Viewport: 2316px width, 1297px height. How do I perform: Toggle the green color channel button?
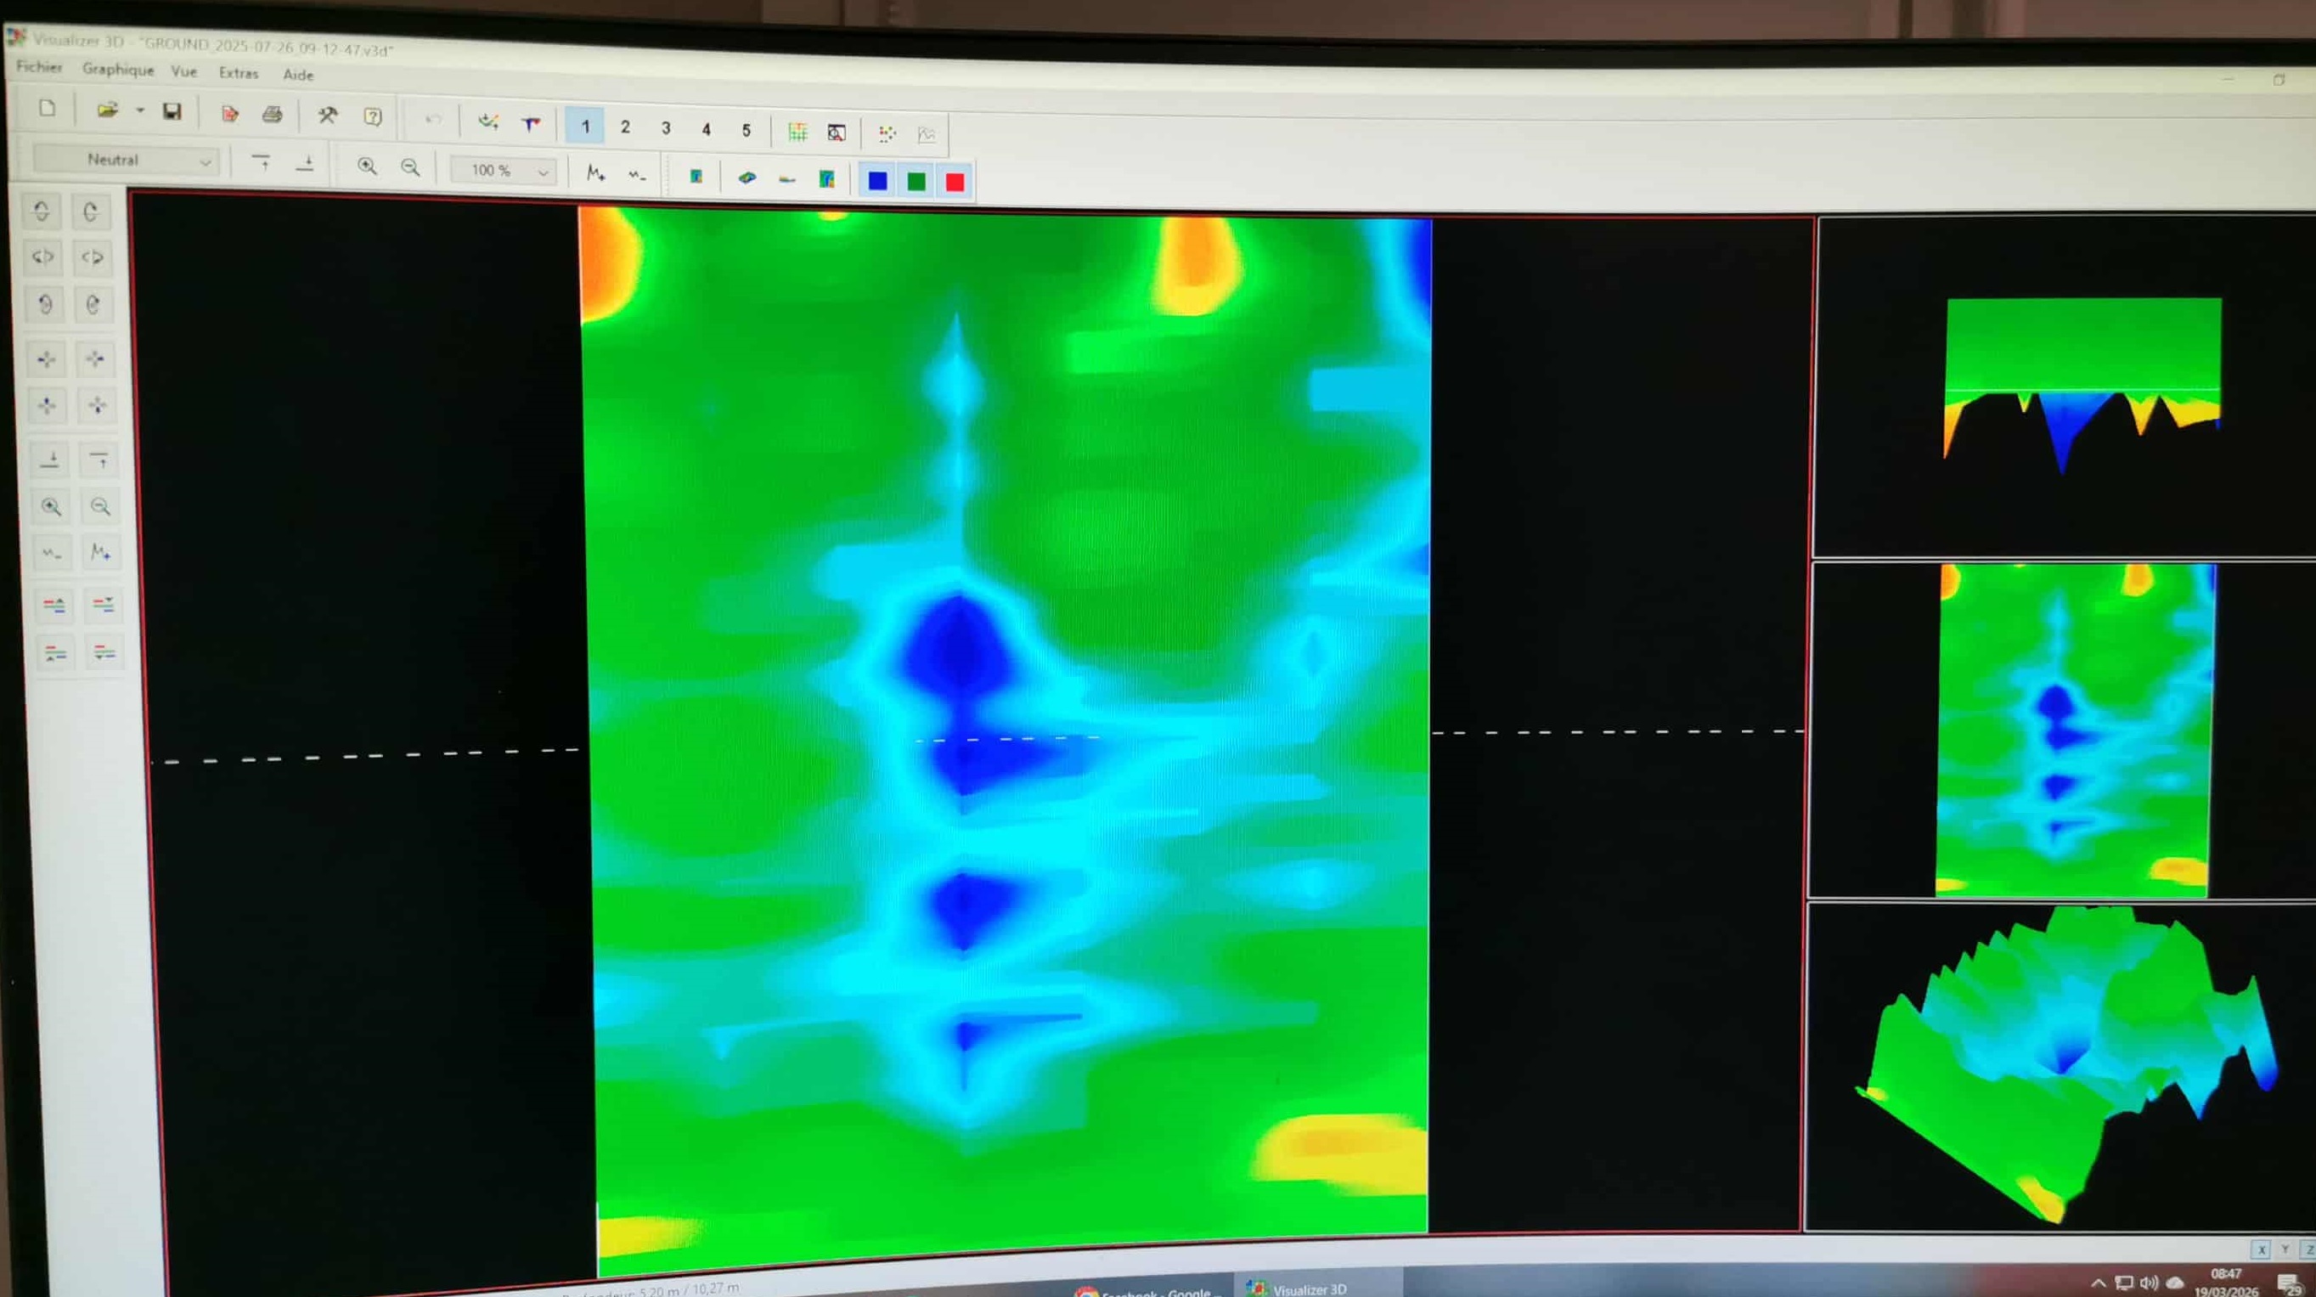click(x=916, y=182)
